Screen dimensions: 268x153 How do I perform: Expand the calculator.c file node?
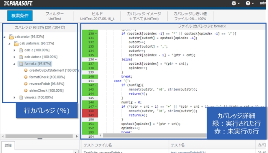click(x=14, y=57)
